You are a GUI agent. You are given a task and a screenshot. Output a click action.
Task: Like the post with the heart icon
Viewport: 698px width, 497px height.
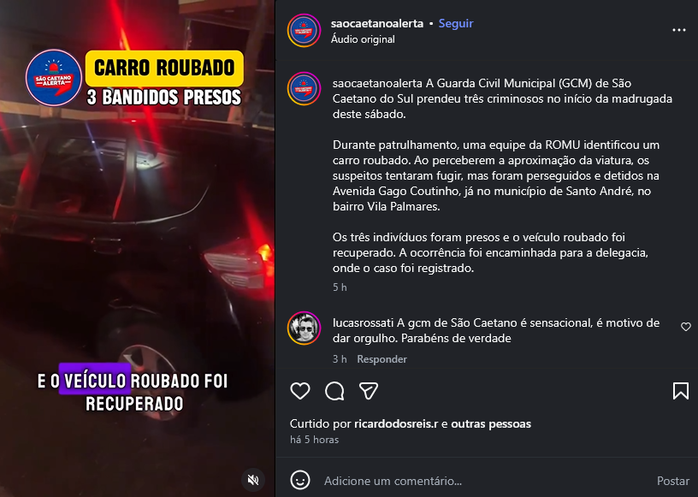pos(300,391)
